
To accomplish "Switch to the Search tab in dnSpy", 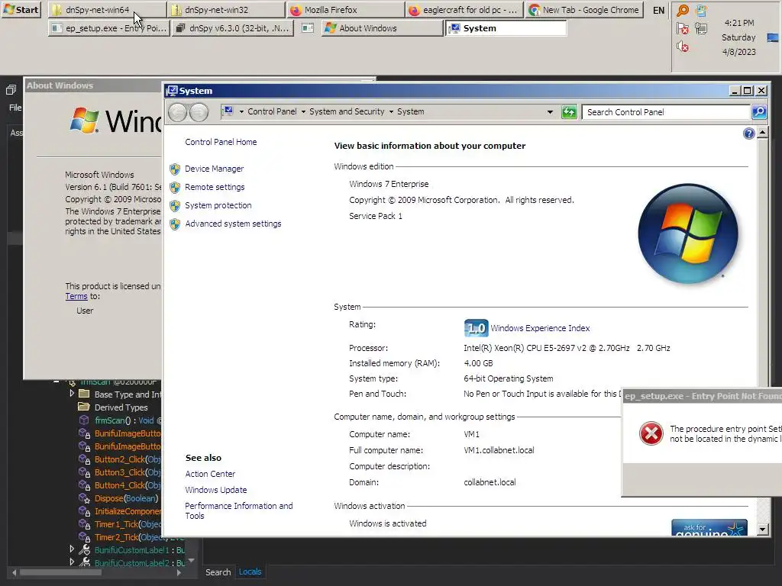I will [x=218, y=572].
